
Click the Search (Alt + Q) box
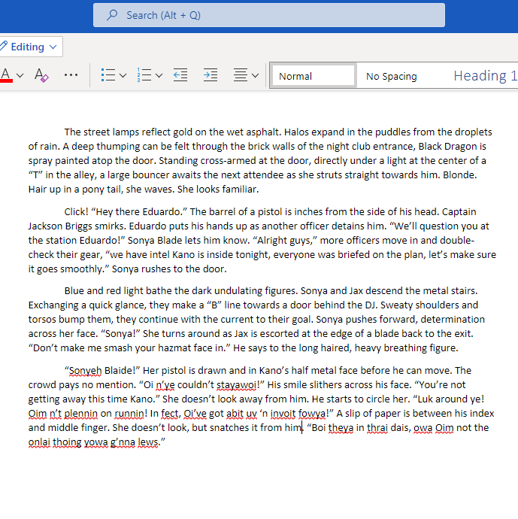tap(269, 15)
